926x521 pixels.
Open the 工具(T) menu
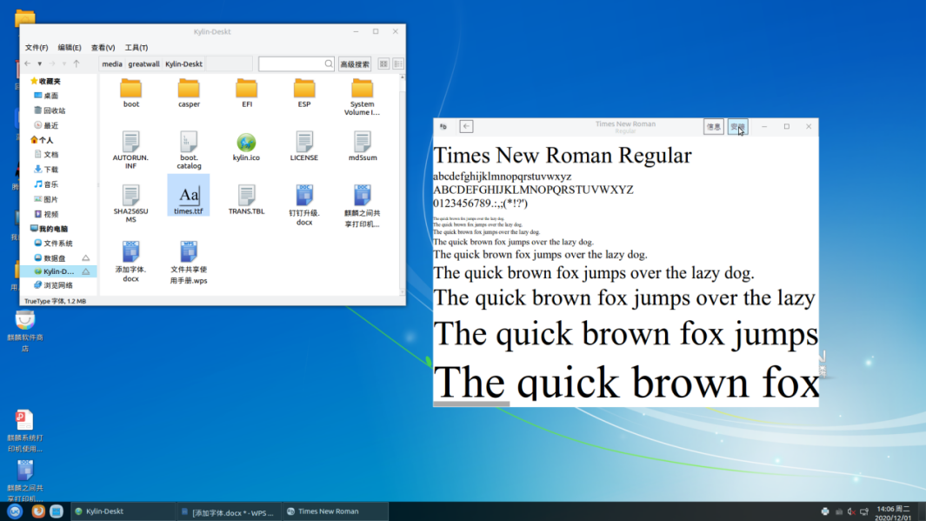(x=137, y=48)
